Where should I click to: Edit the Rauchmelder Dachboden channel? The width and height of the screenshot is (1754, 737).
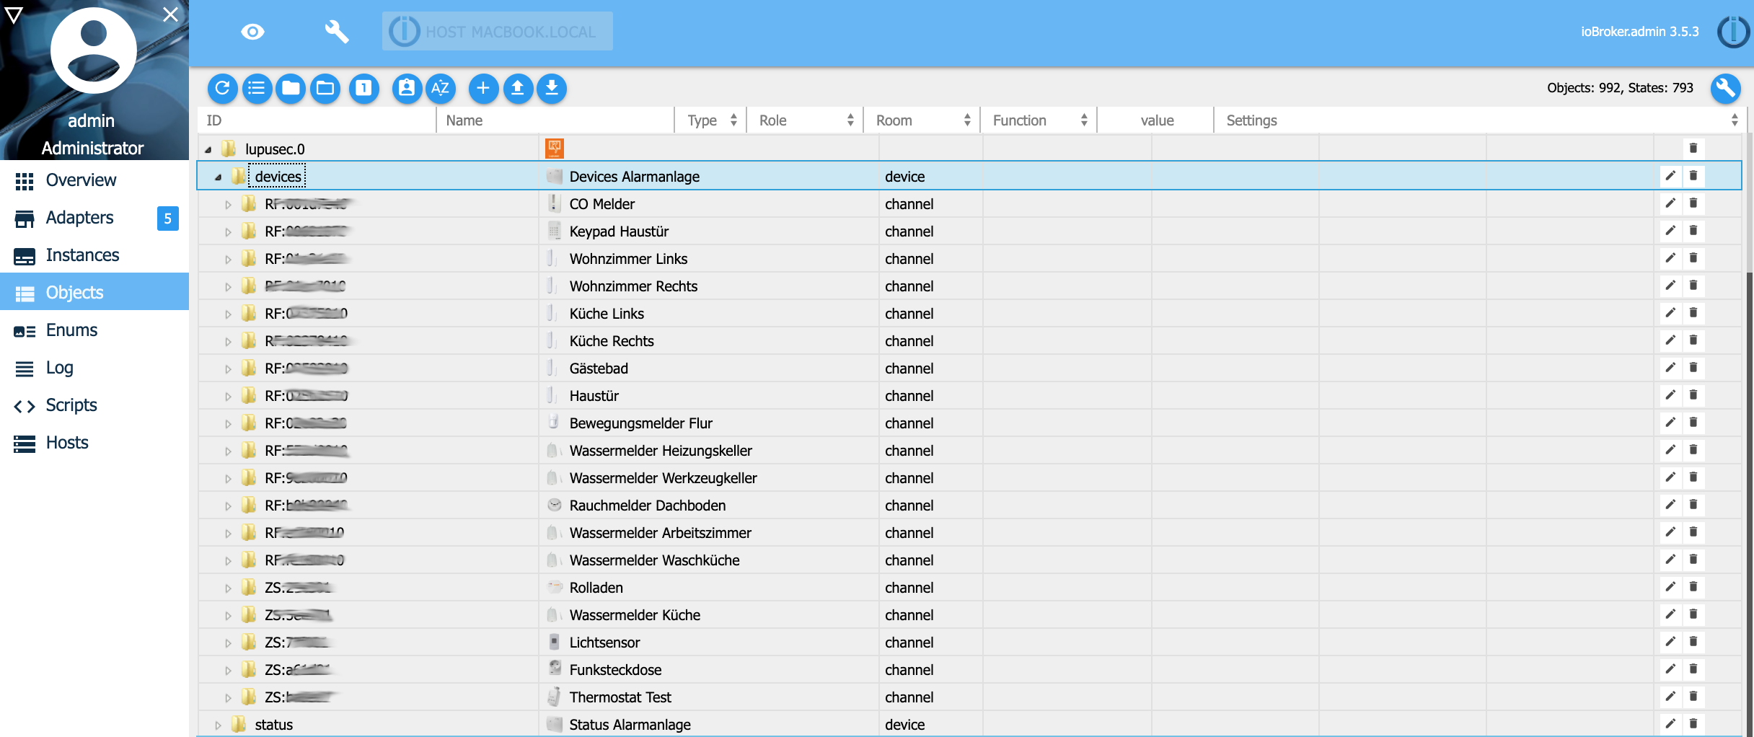tap(1670, 504)
